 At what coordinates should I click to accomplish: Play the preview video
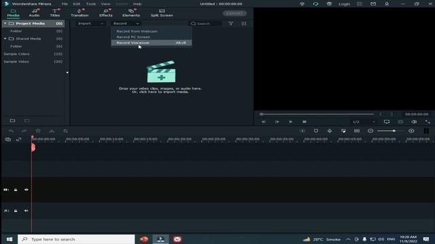pyautogui.click(x=290, y=122)
